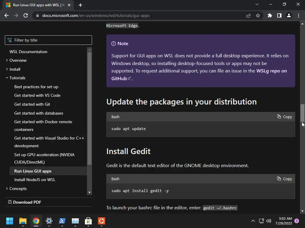
Task: Open the clock and date flyout
Action: point(284,221)
